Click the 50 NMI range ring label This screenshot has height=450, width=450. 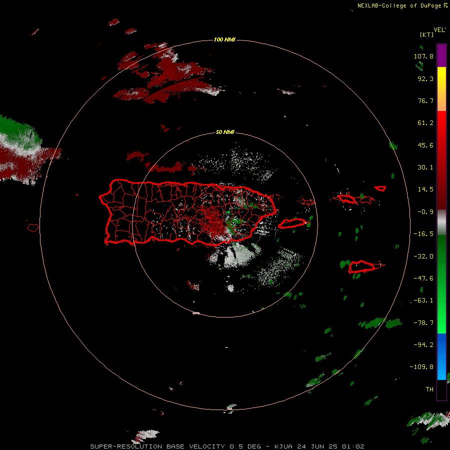click(225, 132)
